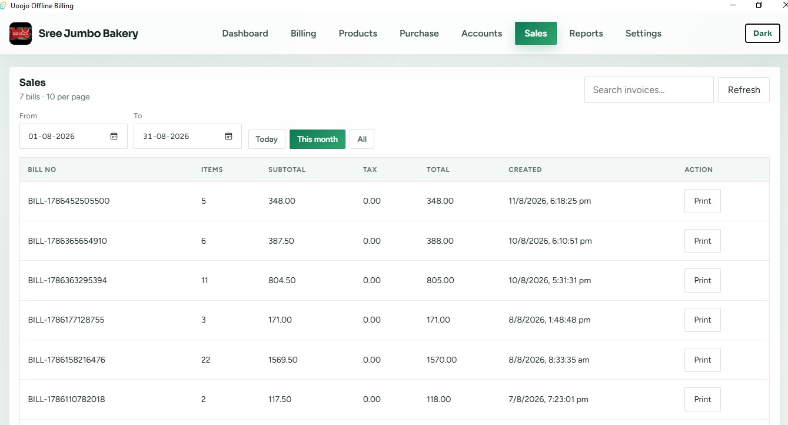Screen dimensions: 788x425
Task: Print bill BILL-1786365654910
Action: (x=702, y=241)
